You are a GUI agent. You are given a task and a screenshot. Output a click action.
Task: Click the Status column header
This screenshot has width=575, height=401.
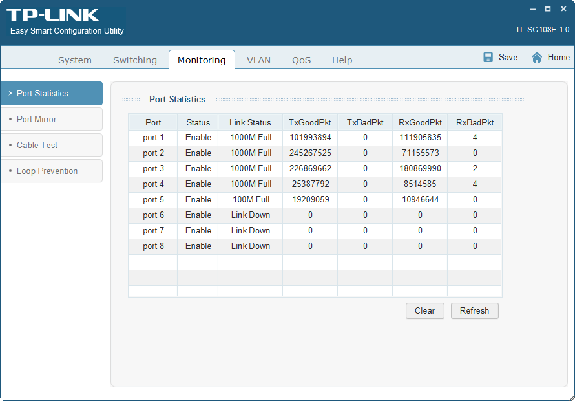click(198, 122)
